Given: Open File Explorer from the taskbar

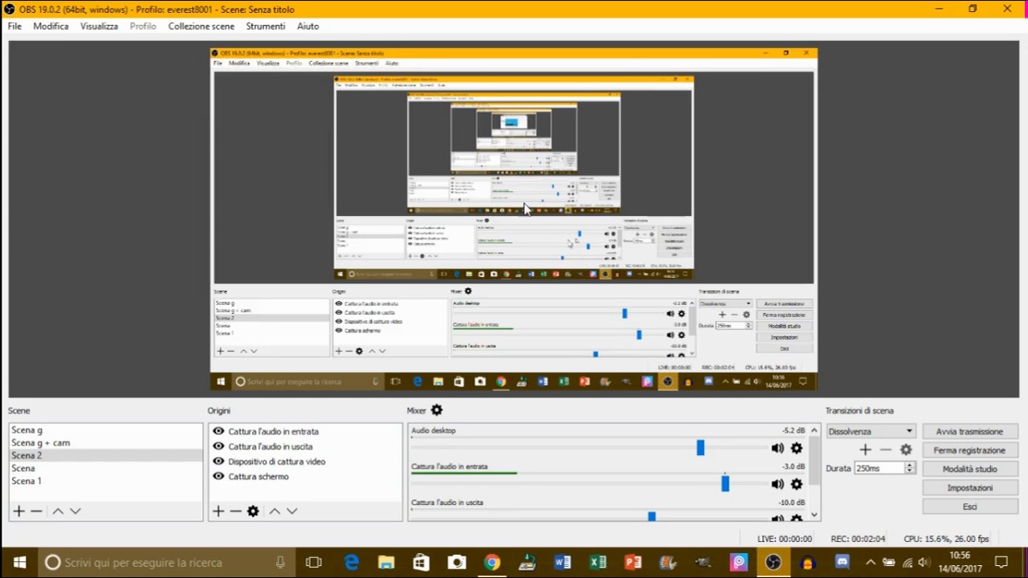Looking at the screenshot, I should (386, 563).
